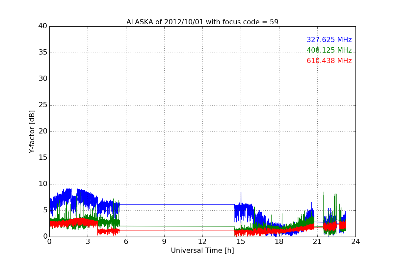Select the green 408.125 MHz legend label
This screenshot has height=263, width=395.
329,50
